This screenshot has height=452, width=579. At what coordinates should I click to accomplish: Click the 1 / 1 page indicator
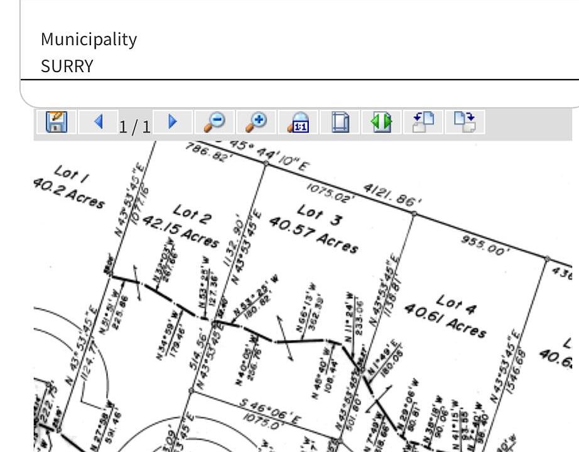click(x=135, y=127)
